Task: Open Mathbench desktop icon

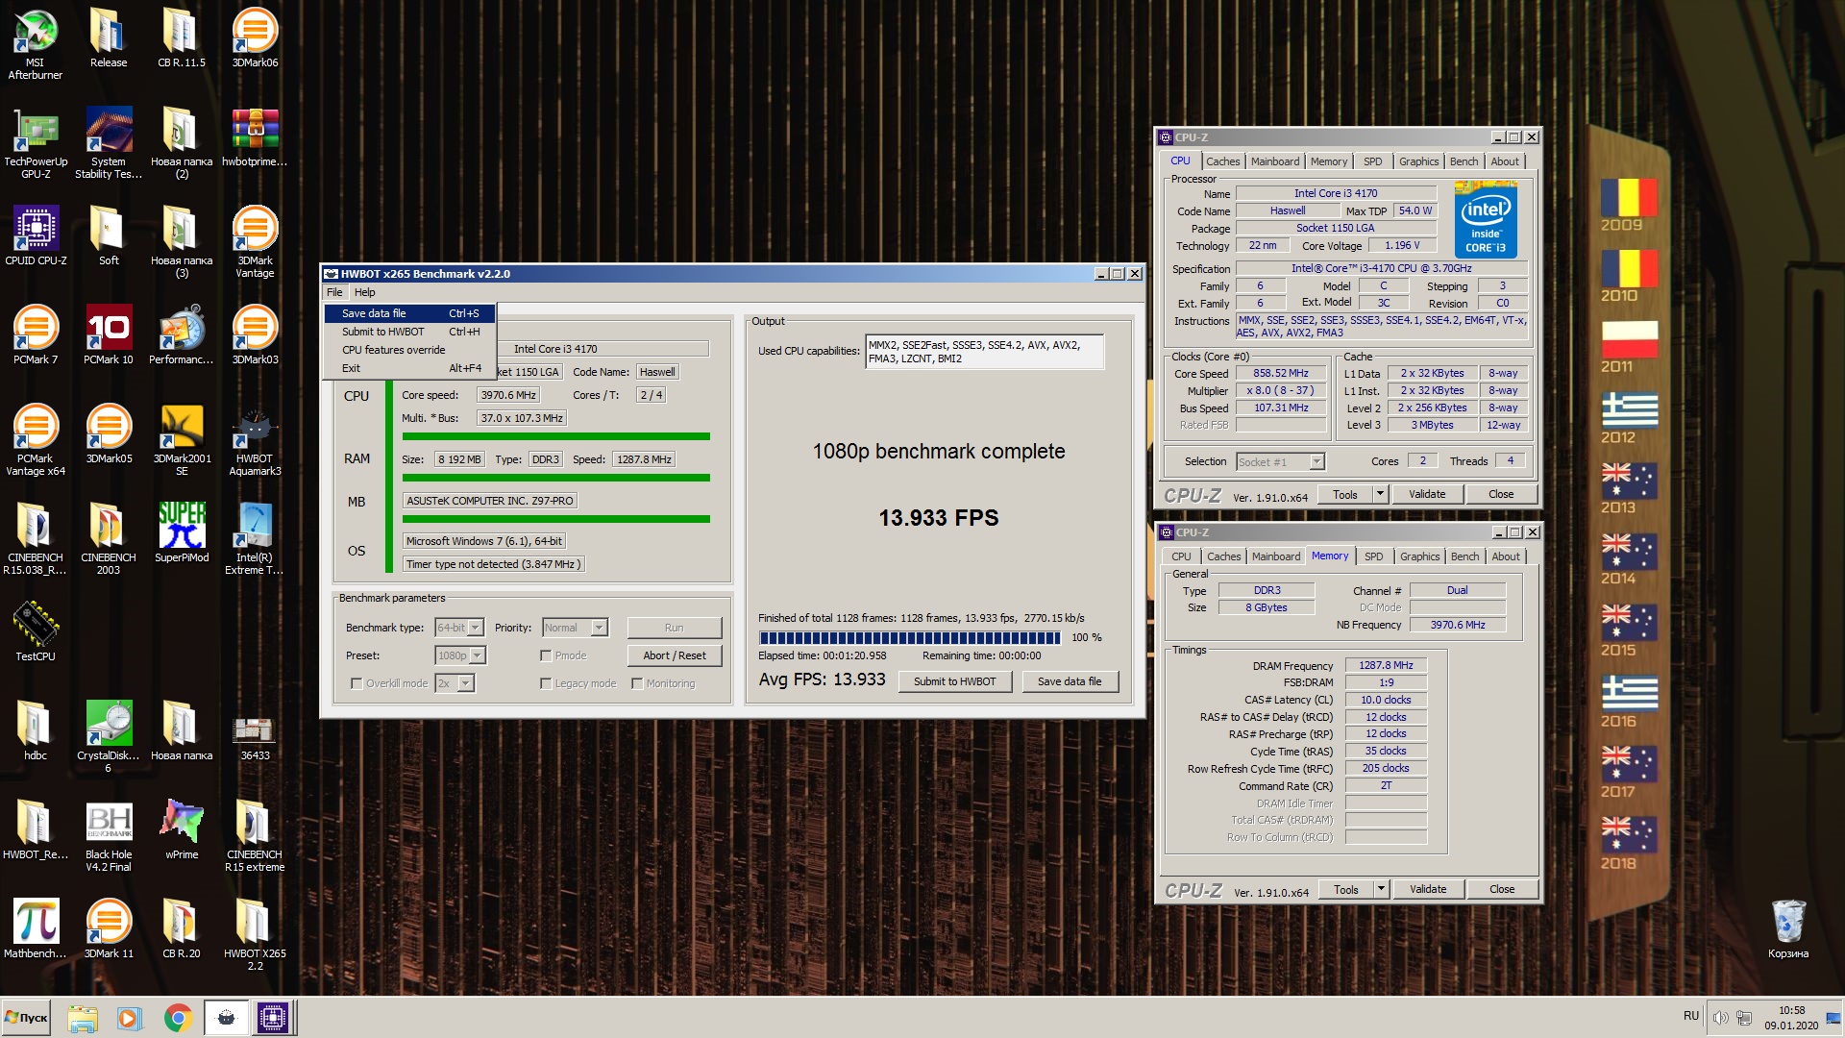Action: click(36, 927)
